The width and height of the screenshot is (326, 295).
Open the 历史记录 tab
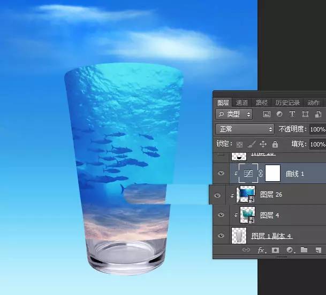click(288, 103)
